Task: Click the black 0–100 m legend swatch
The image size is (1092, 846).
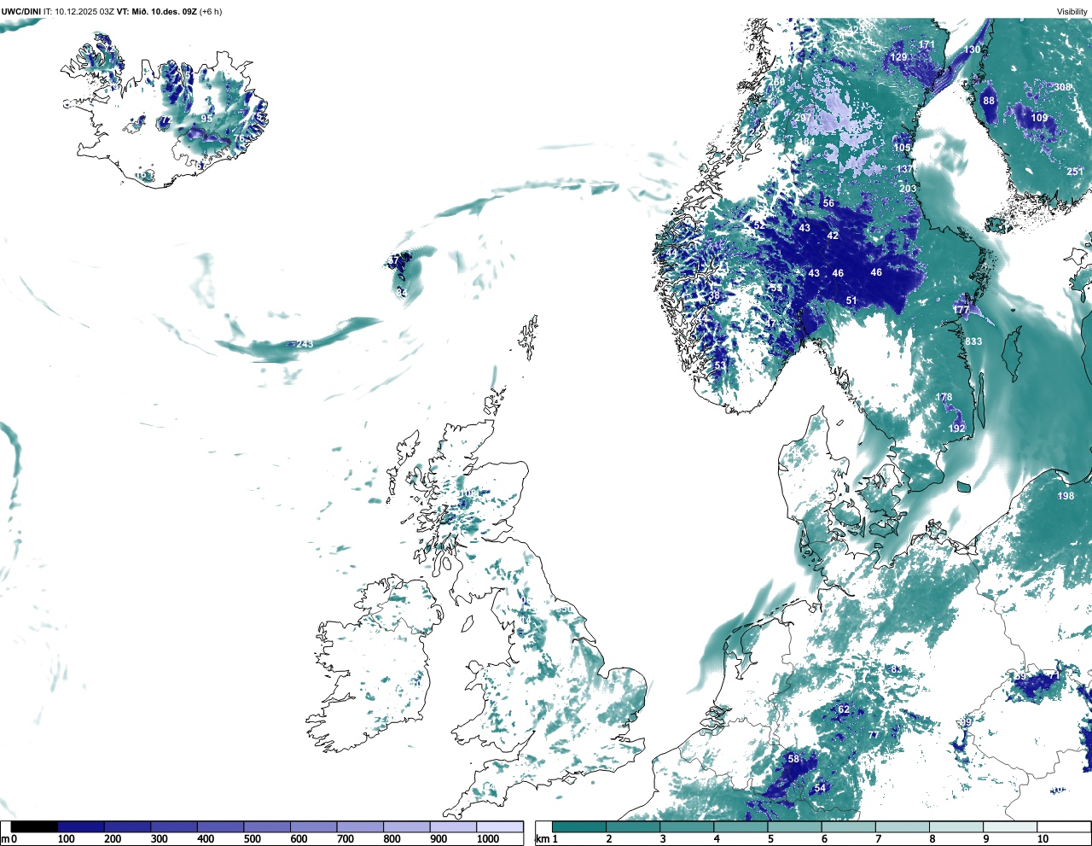Action: click(34, 826)
